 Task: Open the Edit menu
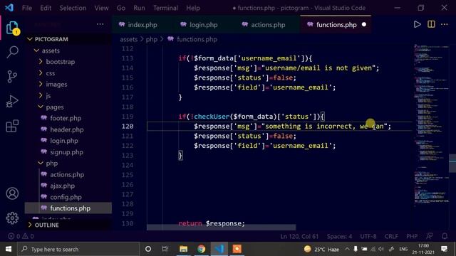(46, 8)
